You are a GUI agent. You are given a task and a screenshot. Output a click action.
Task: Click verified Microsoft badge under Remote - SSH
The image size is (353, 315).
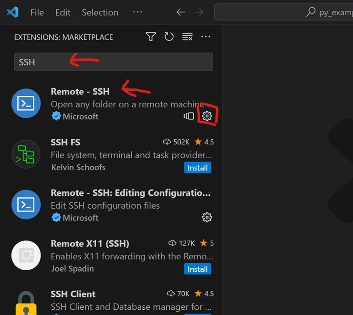56,116
